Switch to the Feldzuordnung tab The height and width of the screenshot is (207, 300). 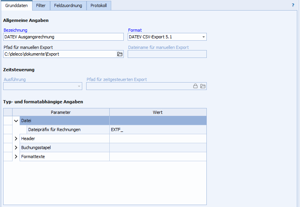(68, 5)
